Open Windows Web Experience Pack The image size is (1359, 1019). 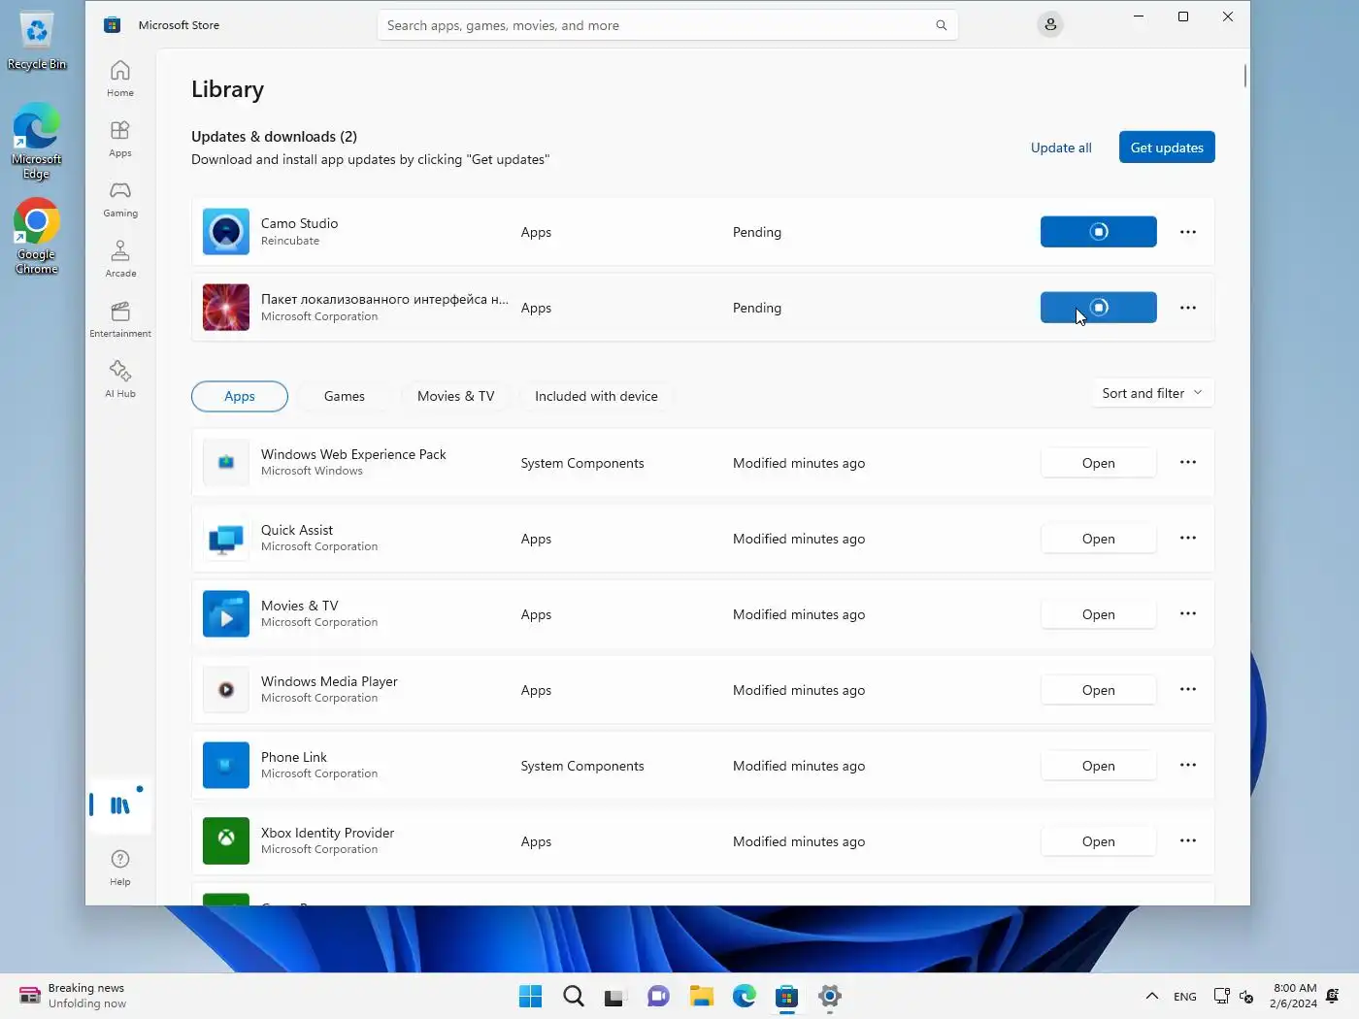pos(1099,463)
